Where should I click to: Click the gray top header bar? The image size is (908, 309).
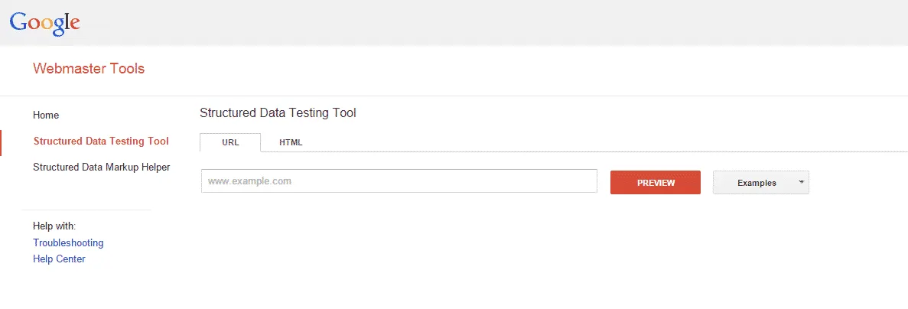click(459, 22)
